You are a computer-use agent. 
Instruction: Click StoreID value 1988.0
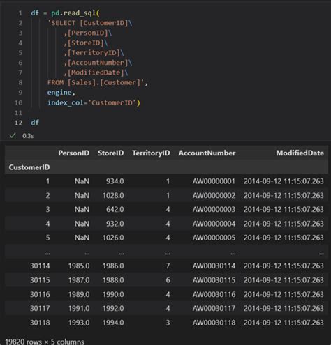click(113, 280)
